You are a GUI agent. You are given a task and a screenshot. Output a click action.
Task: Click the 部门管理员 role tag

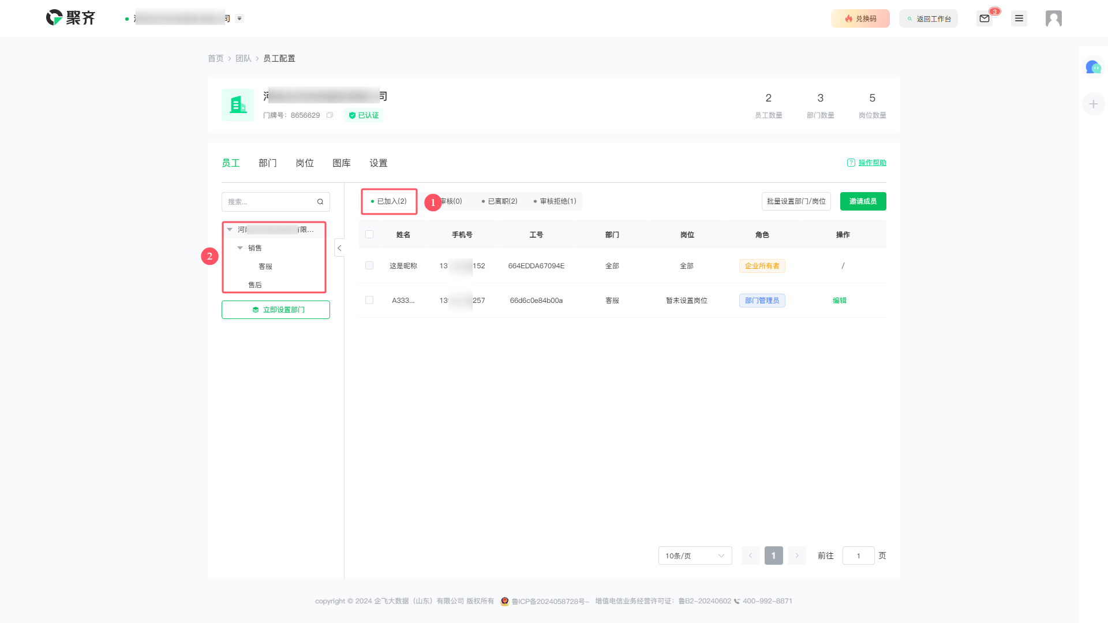point(762,301)
